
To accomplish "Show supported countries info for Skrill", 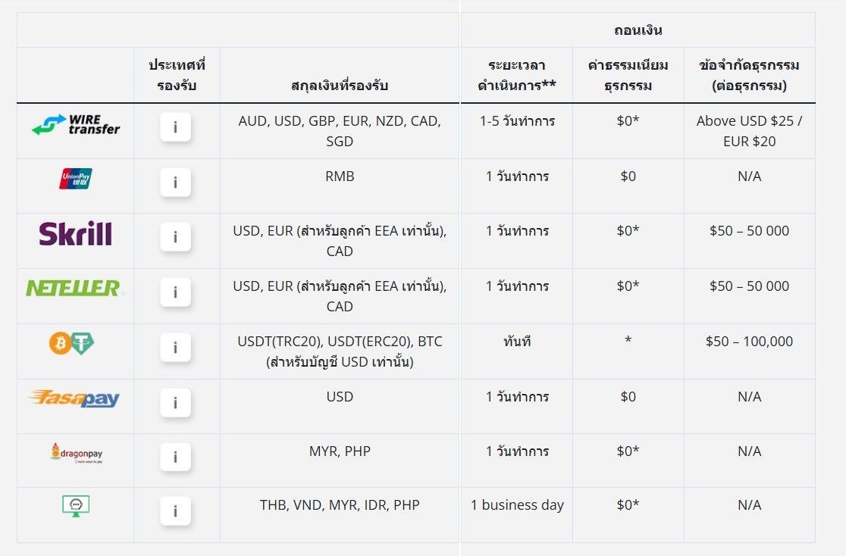I will point(175,237).
